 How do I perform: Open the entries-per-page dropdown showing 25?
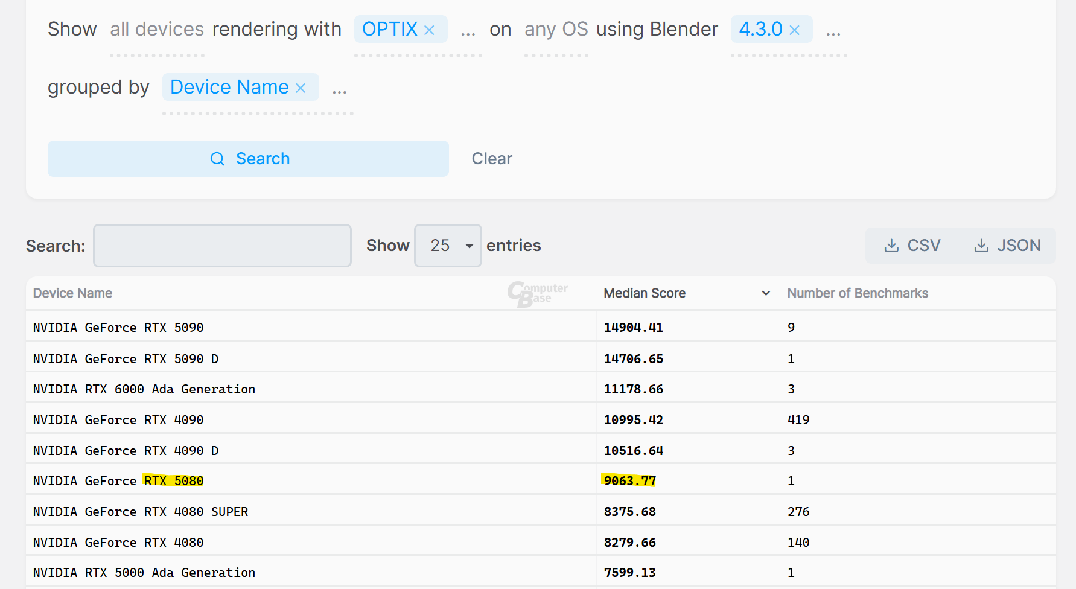point(448,246)
